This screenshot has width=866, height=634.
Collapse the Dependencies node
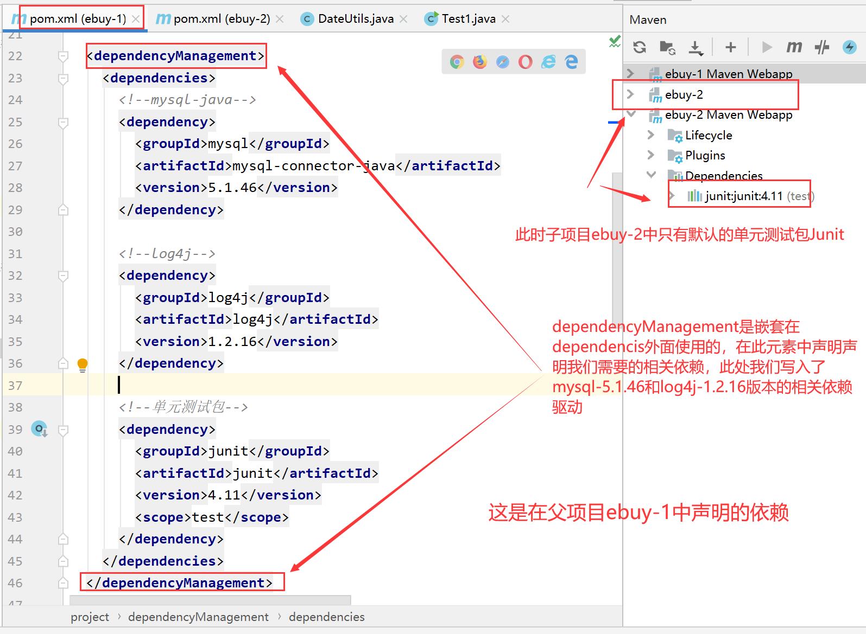point(651,175)
